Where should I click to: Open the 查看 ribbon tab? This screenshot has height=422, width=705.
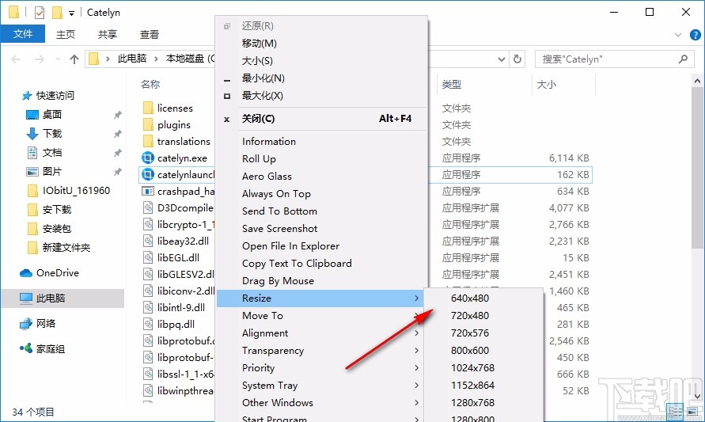click(x=150, y=34)
